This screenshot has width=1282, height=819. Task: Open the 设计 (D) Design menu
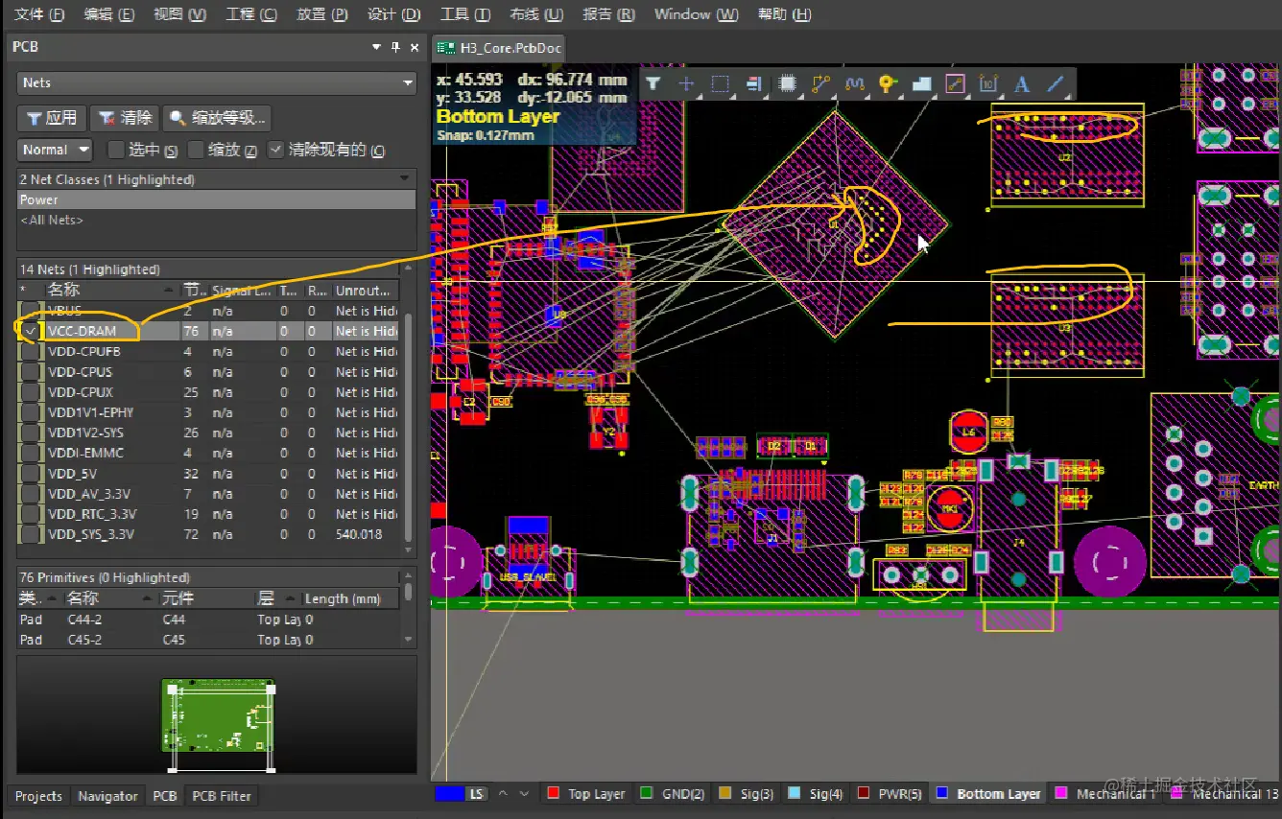pyautogui.click(x=394, y=14)
